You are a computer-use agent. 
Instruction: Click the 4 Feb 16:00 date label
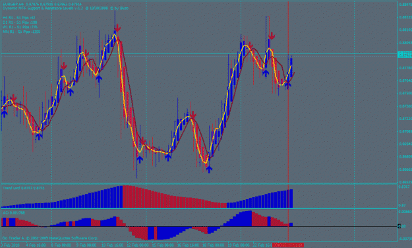(36, 245)
